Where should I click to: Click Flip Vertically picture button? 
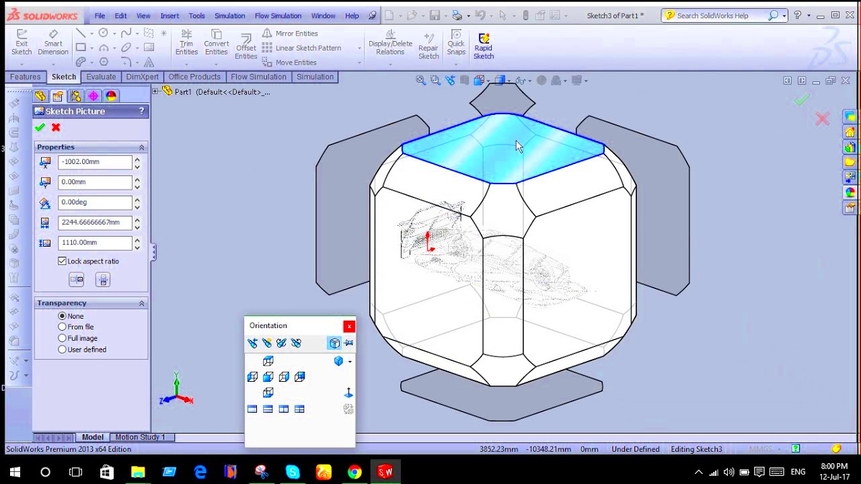tap(103, 280)
